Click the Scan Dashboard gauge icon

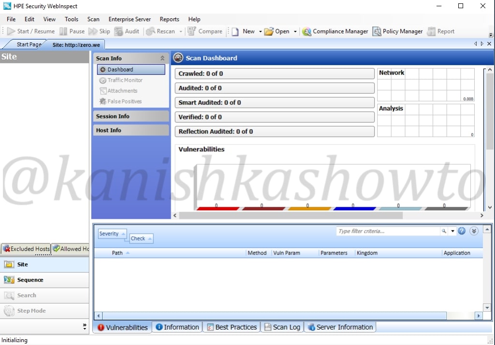point(178,58)
